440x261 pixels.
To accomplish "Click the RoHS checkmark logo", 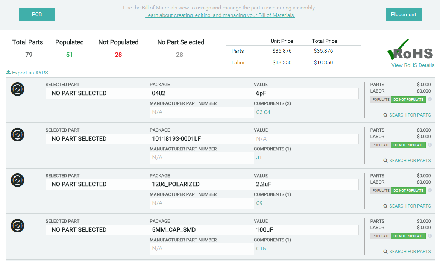I will coord(410,50).
